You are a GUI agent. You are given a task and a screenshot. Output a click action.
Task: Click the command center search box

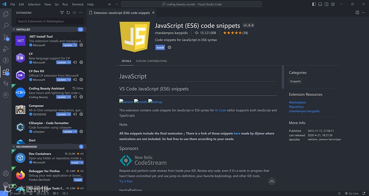click(191, 4)
